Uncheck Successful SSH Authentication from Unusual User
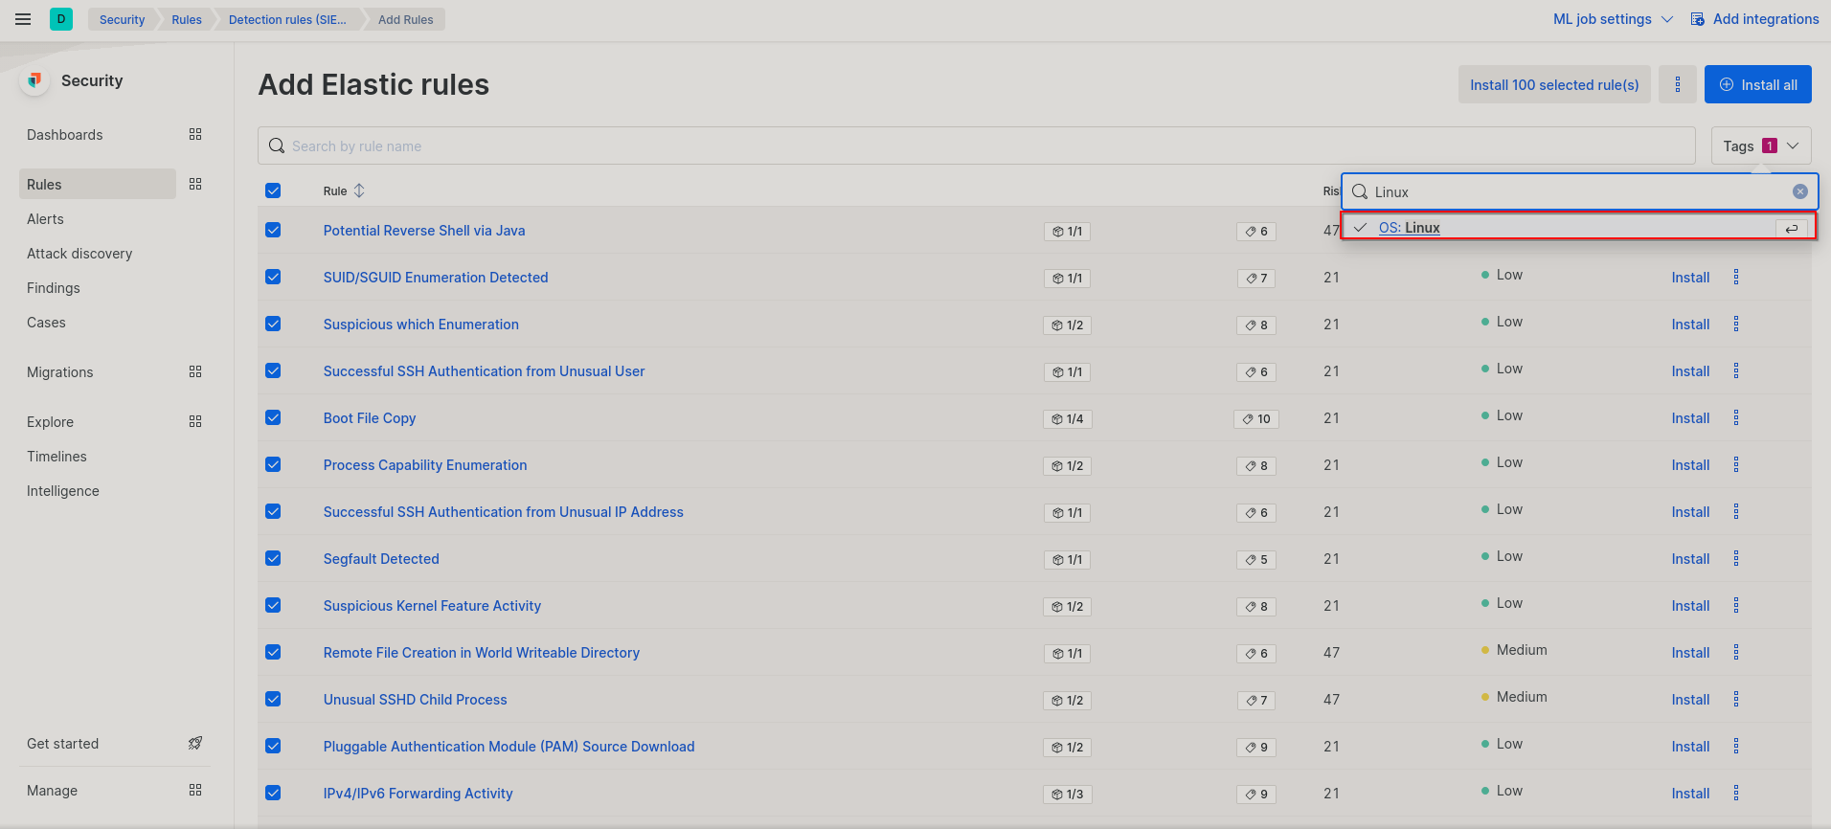Image resolution: width=1831 pixels, height=829 pixels. pos(273,370)
